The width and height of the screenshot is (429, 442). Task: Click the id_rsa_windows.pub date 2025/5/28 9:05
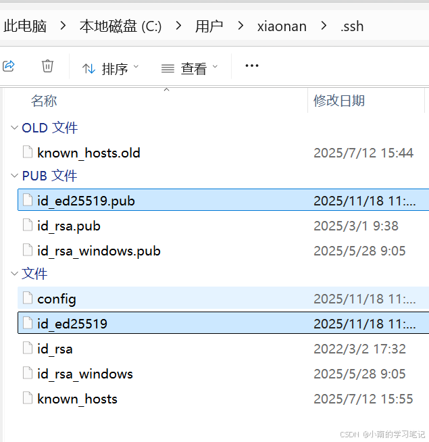click(x=359, y=251)
